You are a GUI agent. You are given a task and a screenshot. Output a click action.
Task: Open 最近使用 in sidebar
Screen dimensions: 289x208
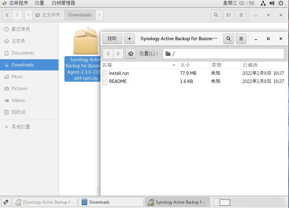click(x=29, y=29)
